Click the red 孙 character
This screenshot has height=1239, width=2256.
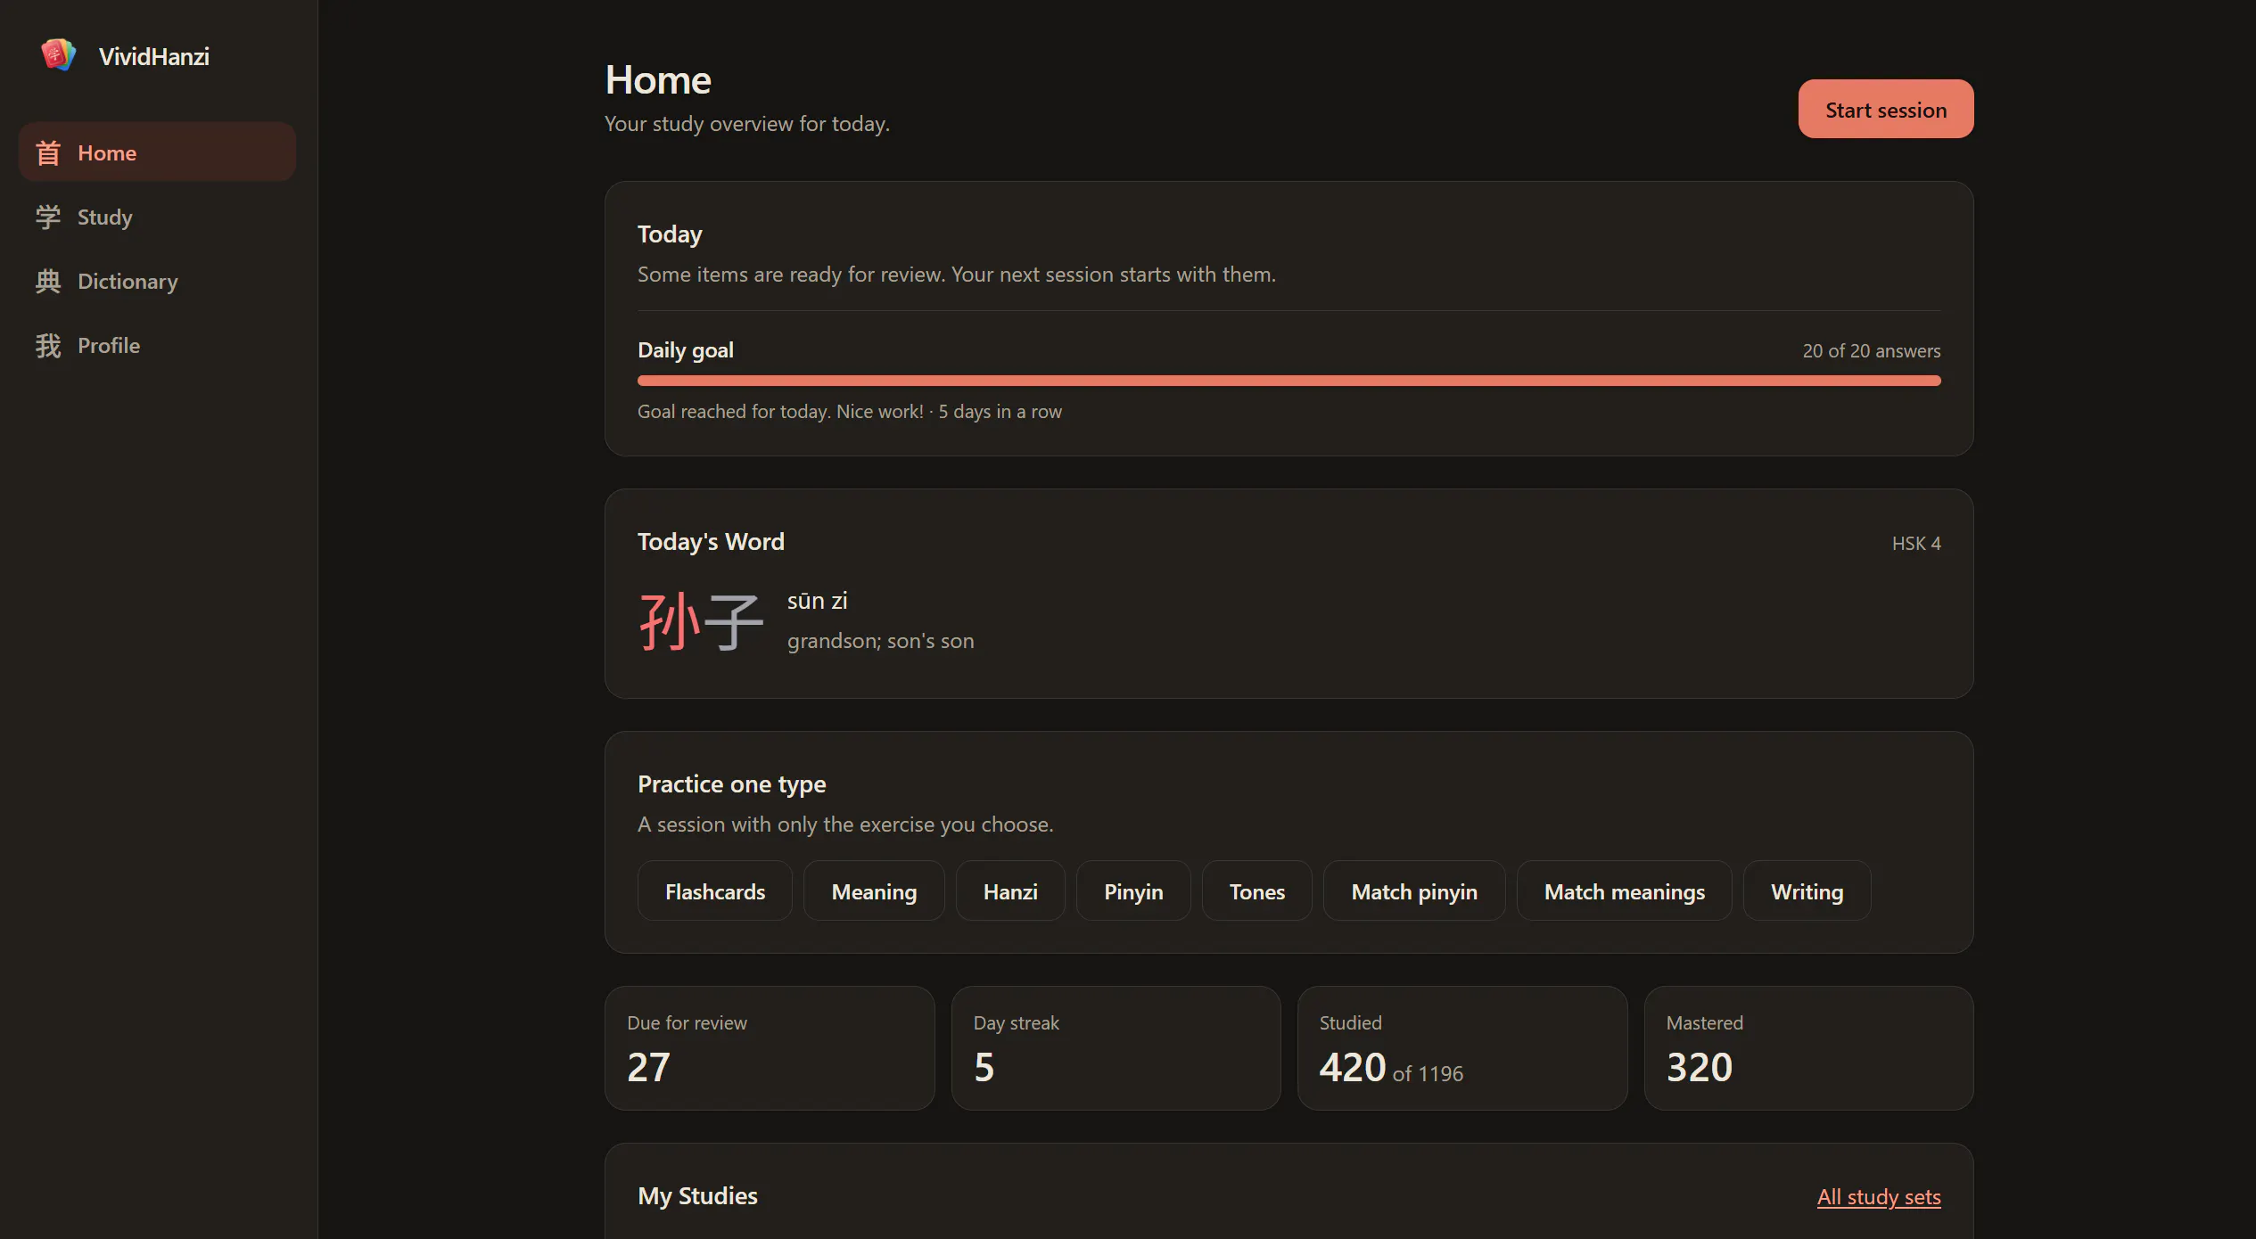click(x=670, y=621)
